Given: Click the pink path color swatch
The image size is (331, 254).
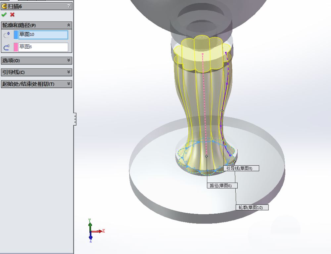Looking at the screenshot, I should coord(16,47).
